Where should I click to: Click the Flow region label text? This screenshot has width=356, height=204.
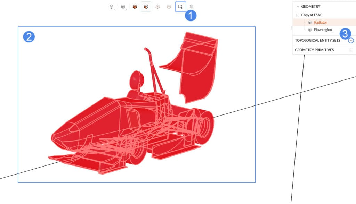point(323,29)
